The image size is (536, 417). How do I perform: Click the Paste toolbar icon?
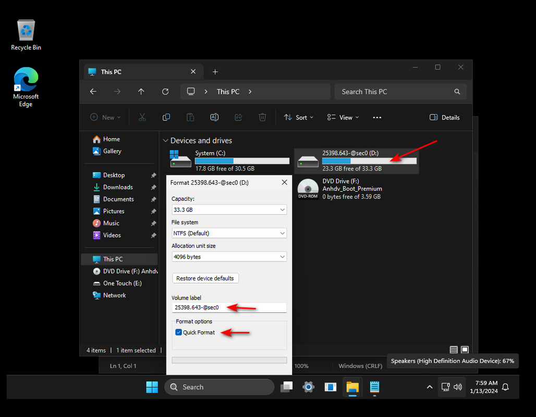coord(190,117)
